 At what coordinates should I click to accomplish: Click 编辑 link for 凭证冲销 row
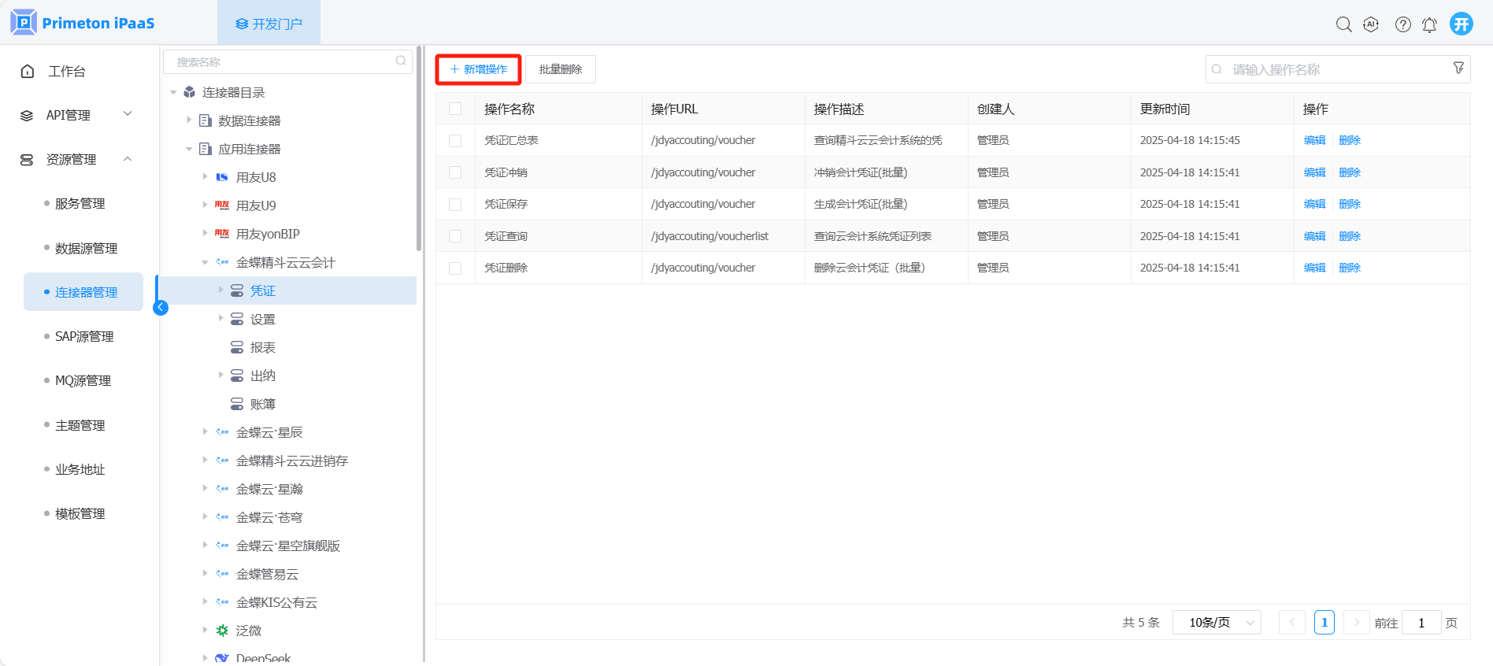[1314, 172]
